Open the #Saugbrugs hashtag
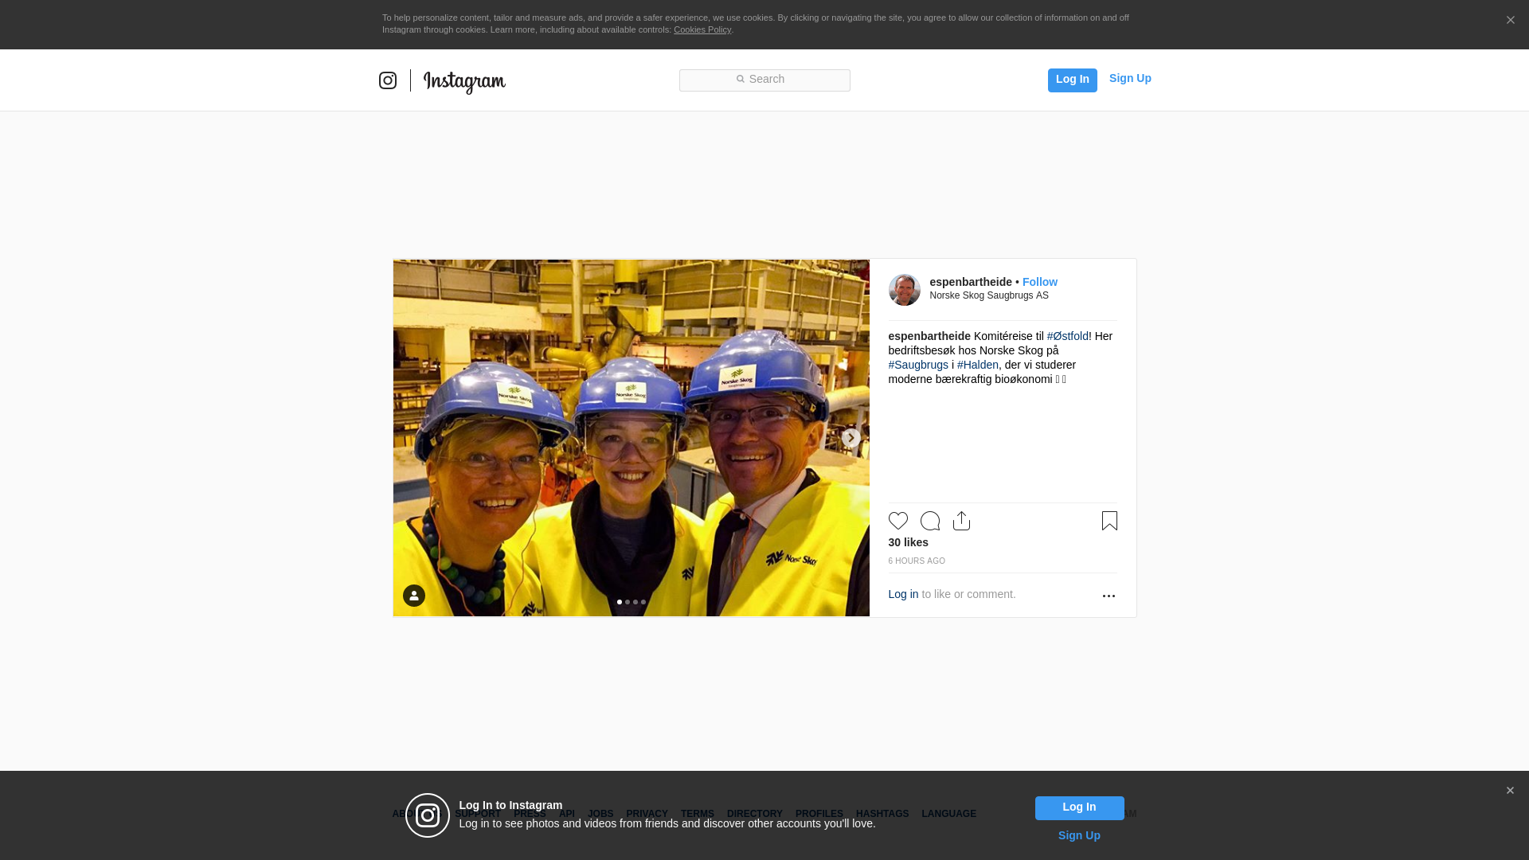 coord(918,365)
